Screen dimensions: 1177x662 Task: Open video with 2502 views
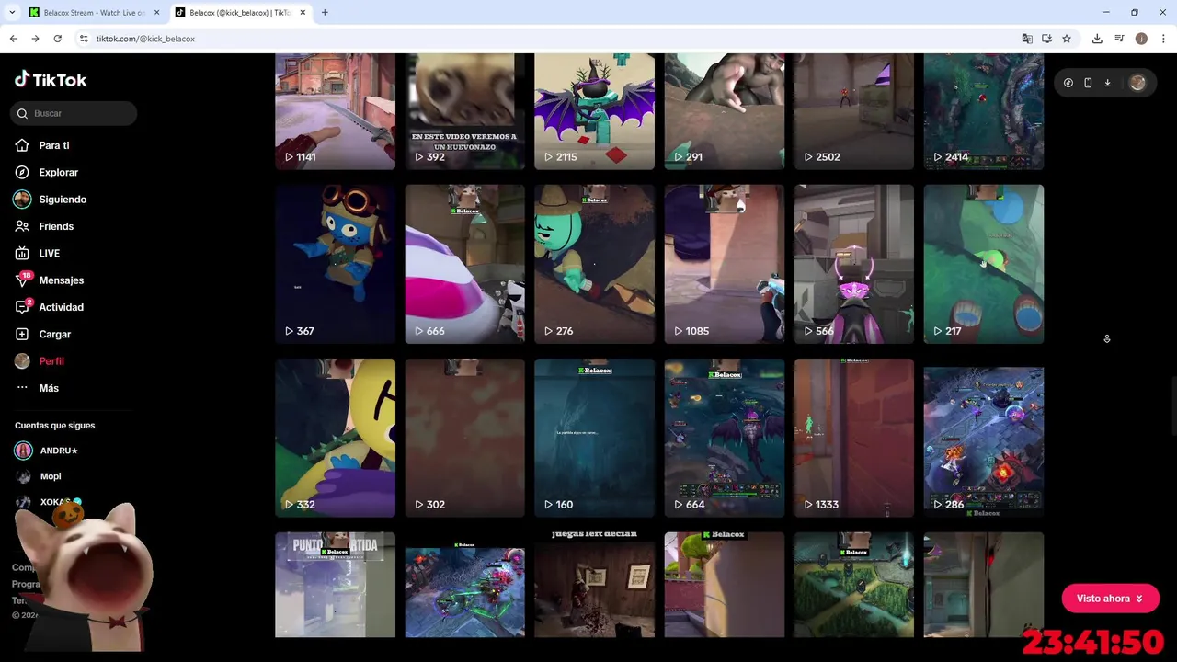[x=854, y=111]
